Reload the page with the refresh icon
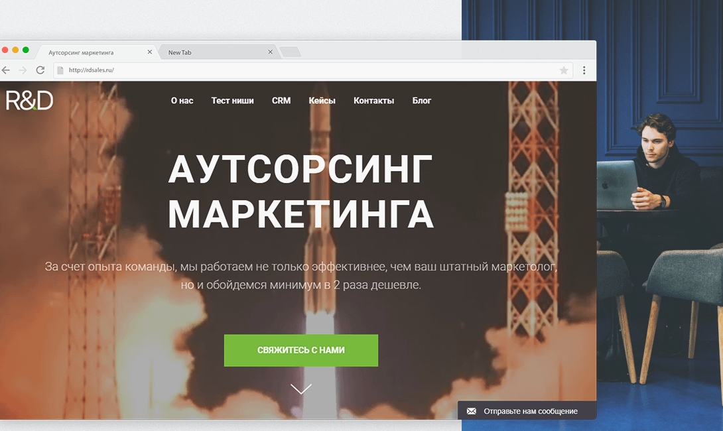The height and width of the screenshot is (431, 723). click(x=40, y=70)
